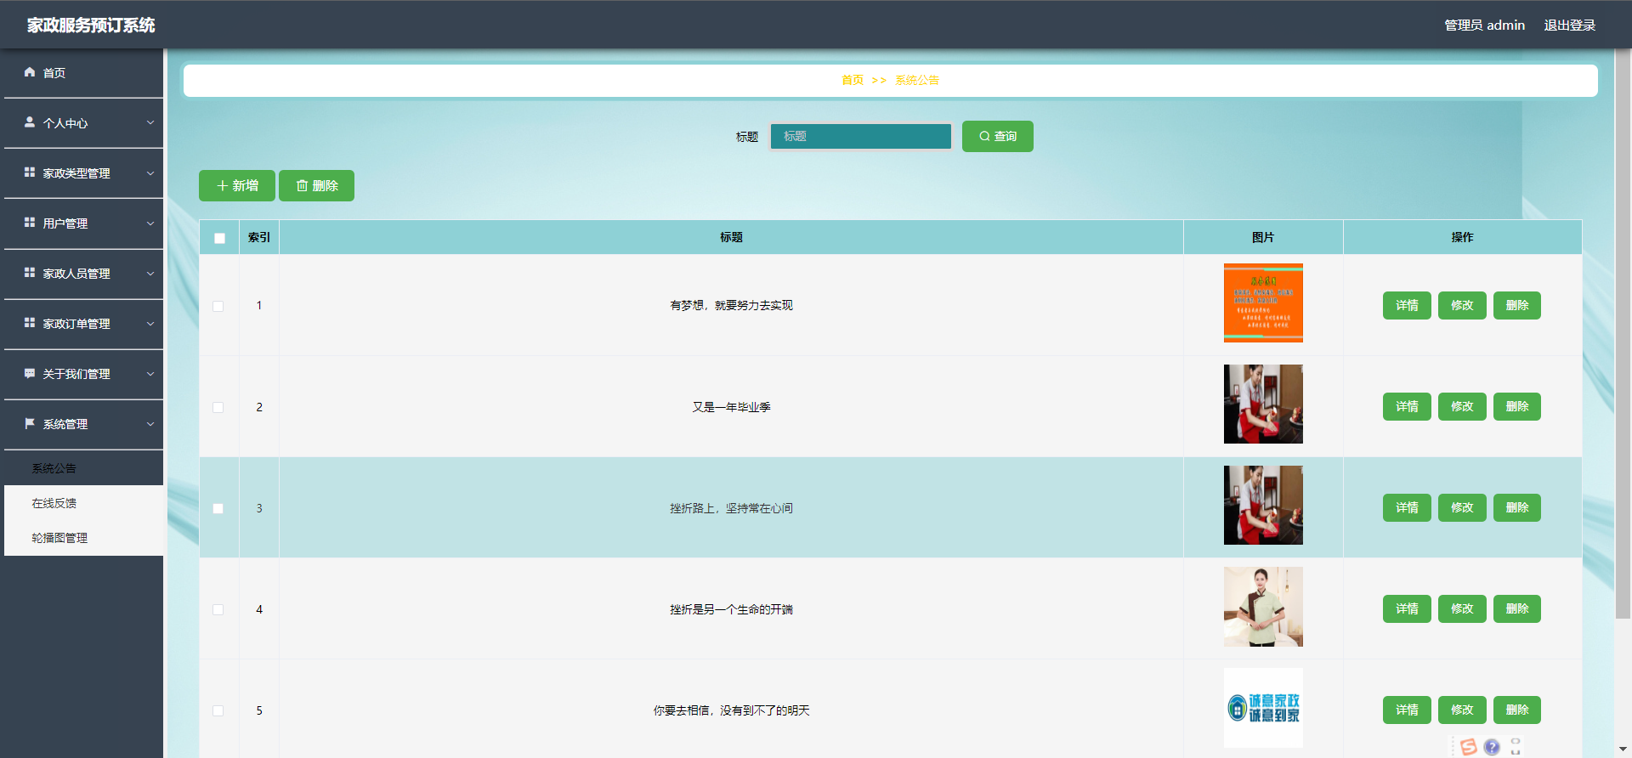Collapse the 系统管理 menu chevron

(150, 424)
